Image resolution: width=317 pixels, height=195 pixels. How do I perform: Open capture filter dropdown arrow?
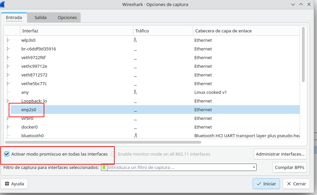pos(254,167)
